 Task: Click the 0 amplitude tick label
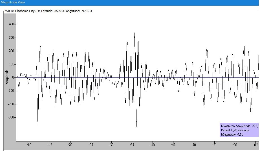13,77
